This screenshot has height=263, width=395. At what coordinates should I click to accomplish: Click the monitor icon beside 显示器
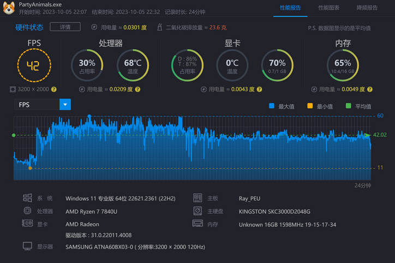[27, 246]
